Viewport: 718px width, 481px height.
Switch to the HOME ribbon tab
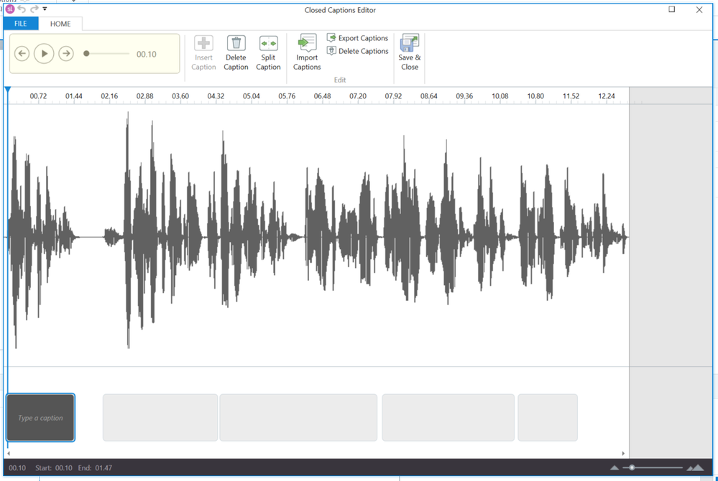60,24
